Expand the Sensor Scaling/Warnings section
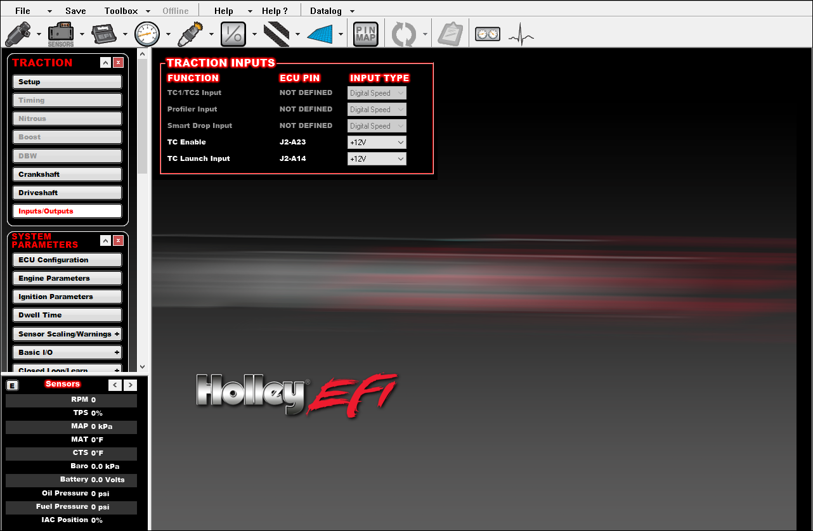Viewport: 813px width, 531px height. coord(67,333)
